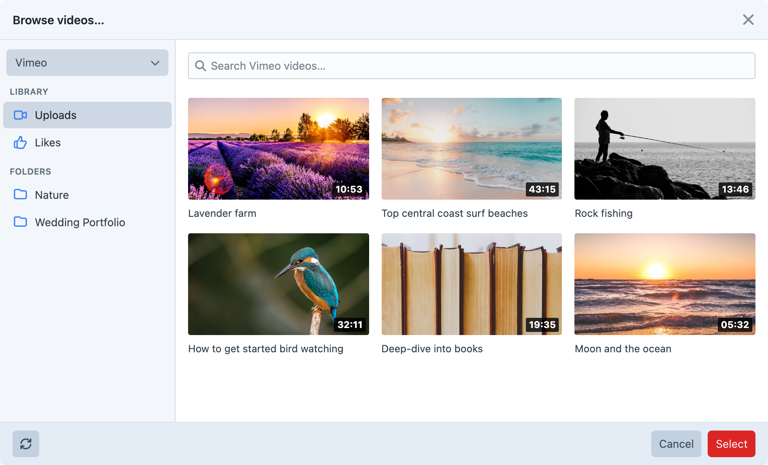Close the Browse videos dialog

(748, 20)
